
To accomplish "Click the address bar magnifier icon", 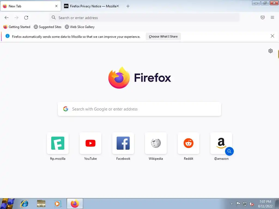I will coord(54,17).
